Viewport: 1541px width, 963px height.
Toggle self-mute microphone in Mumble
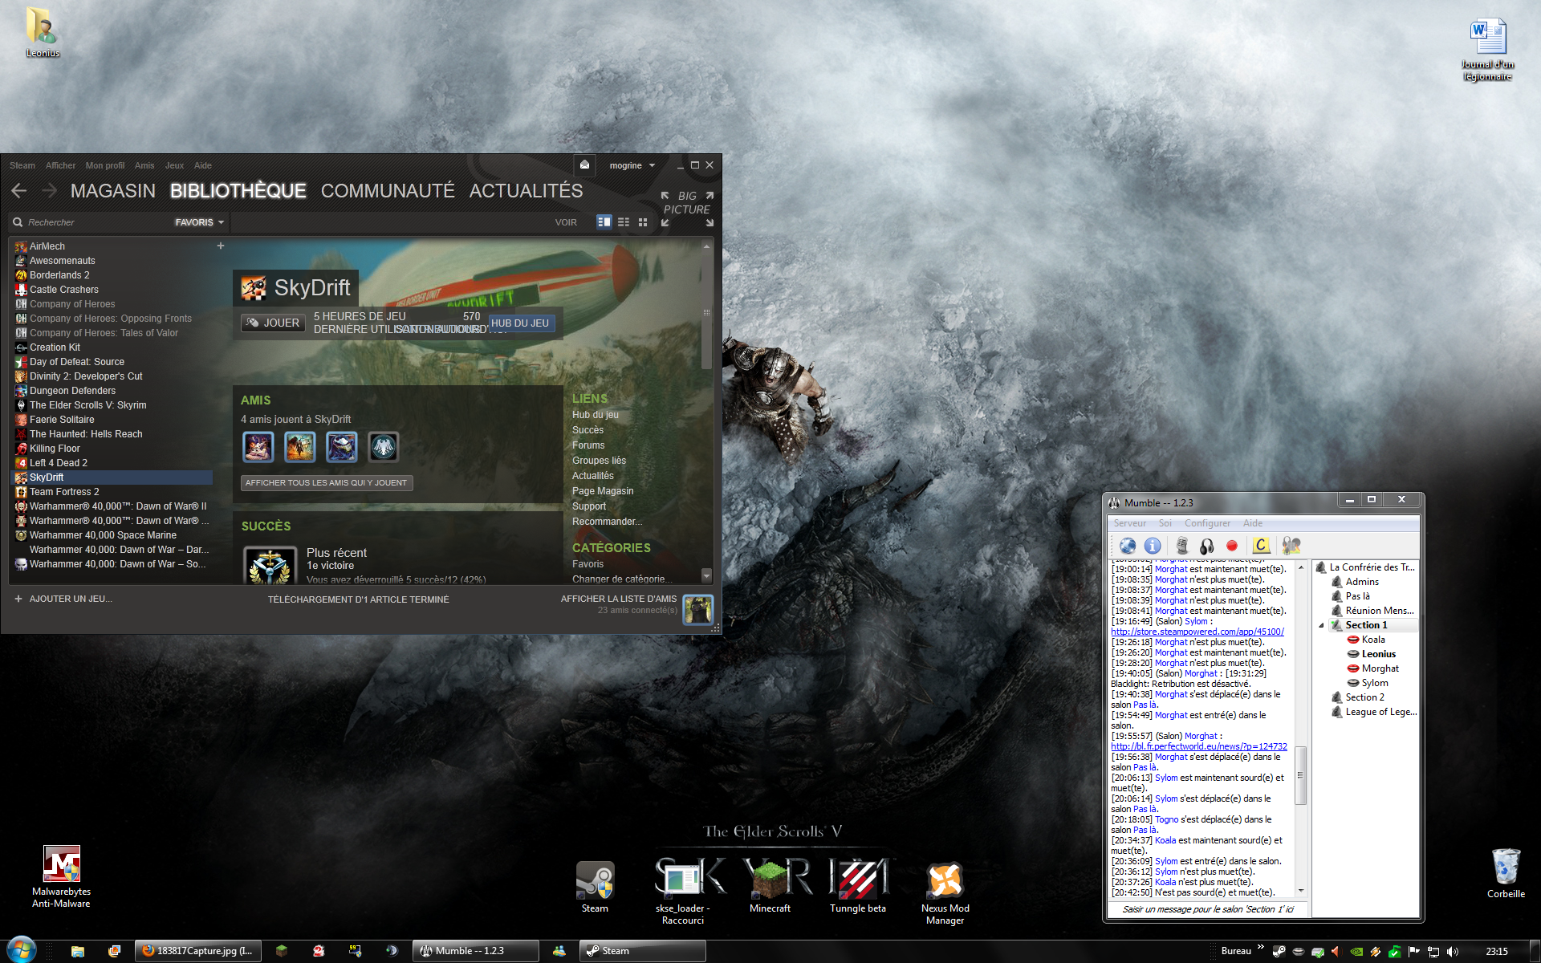(x=1181, y=546)
